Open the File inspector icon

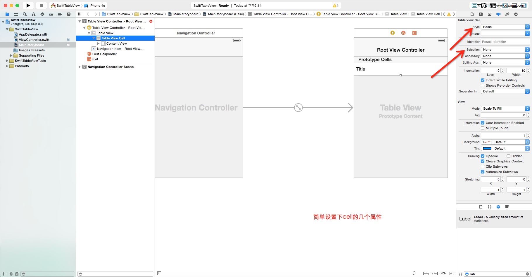coord(472,14)
